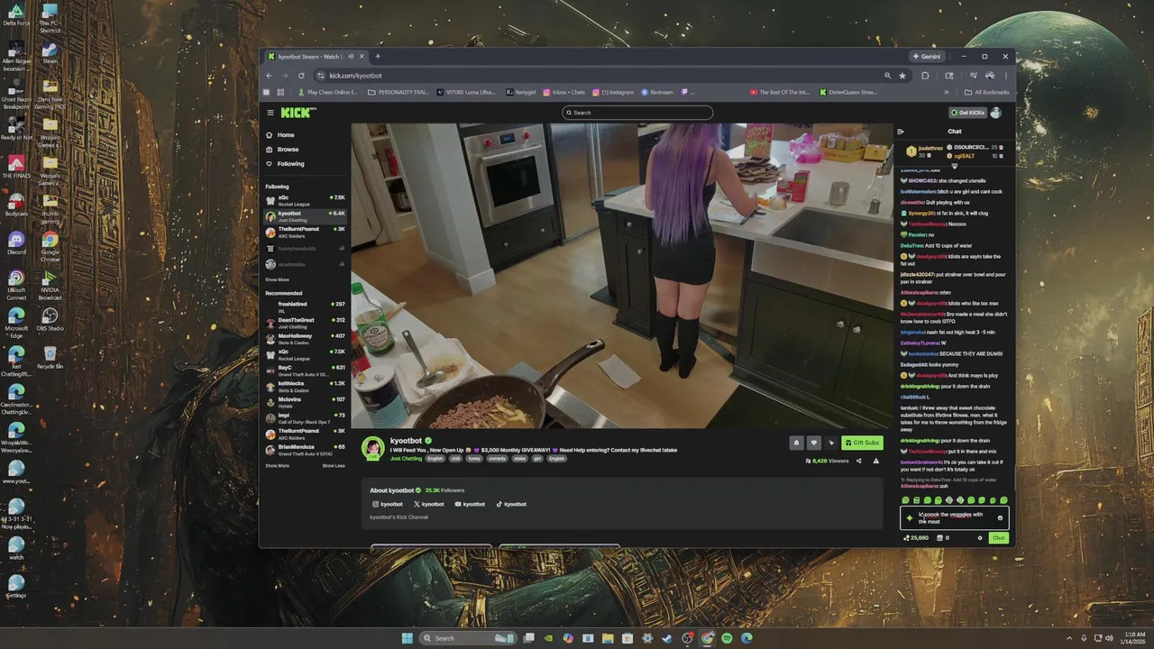Screen dimensions: 1154x649
Task: Open the All Bookmarks folder
Action: pyautogui.click(x=986, y=92)
